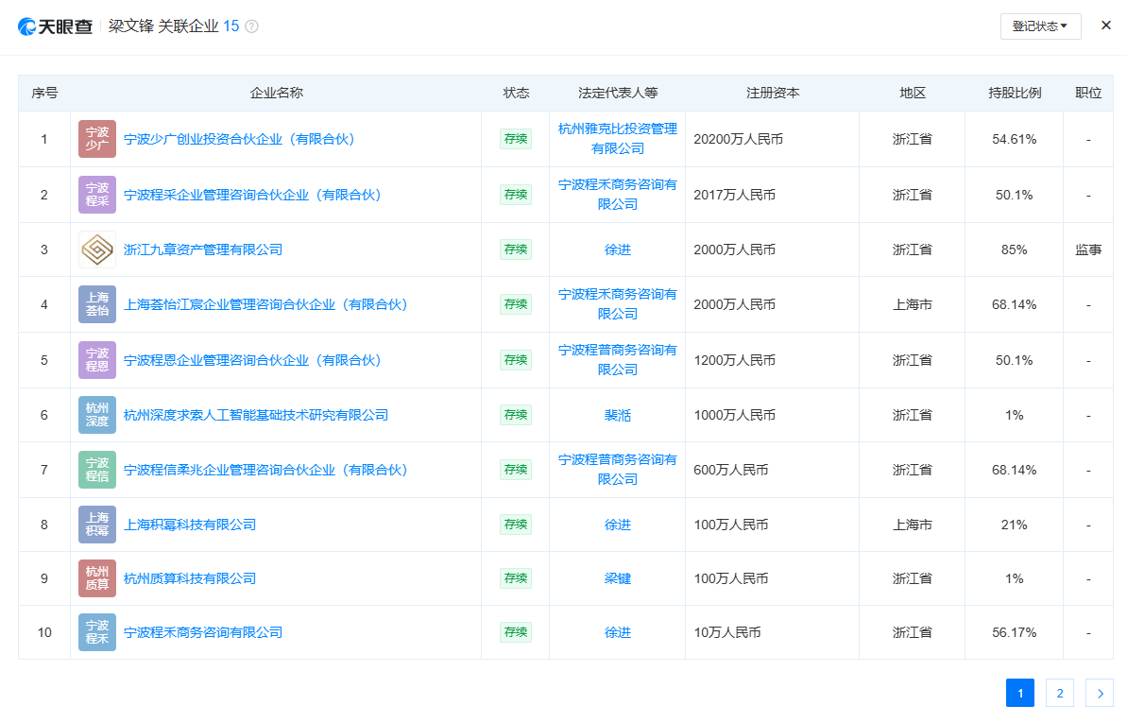
Task: Open 宁波程禾商务咨询有限公司 company name link
Action: (203, 632)
